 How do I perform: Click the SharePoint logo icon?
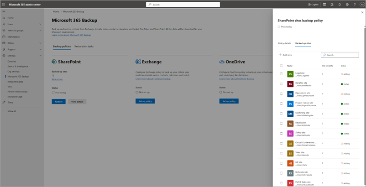click(x=54, y=62)
